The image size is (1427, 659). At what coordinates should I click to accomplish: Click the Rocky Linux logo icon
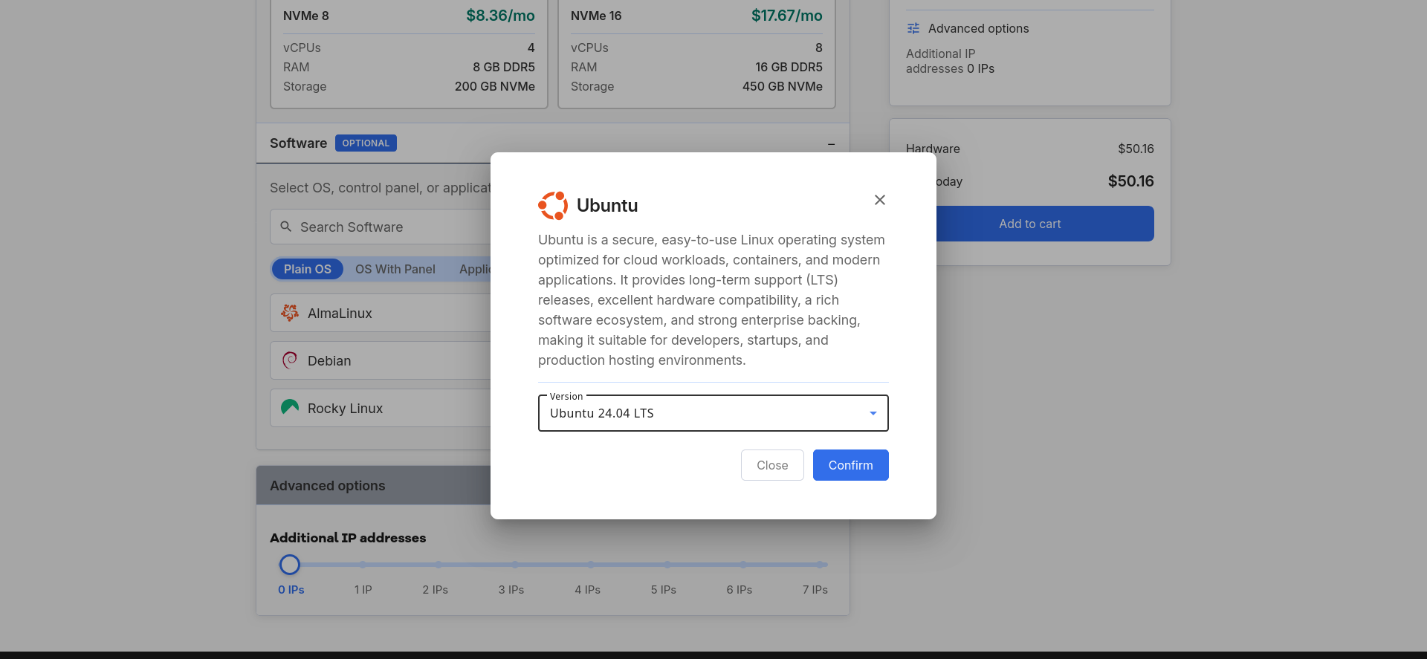pos(290,406)
